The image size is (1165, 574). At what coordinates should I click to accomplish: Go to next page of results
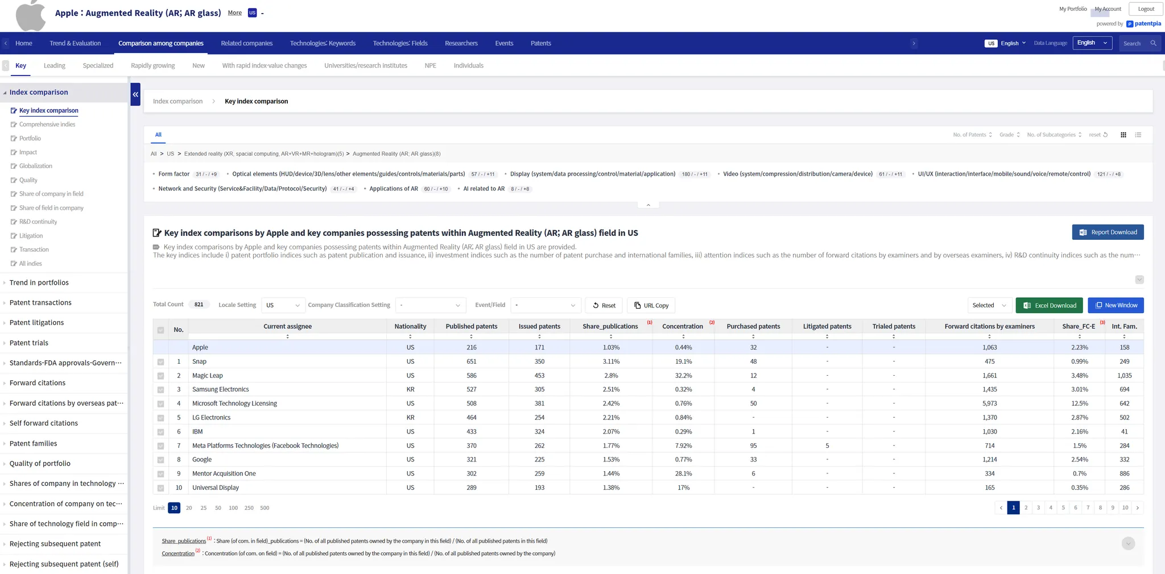pos(1137,508)
